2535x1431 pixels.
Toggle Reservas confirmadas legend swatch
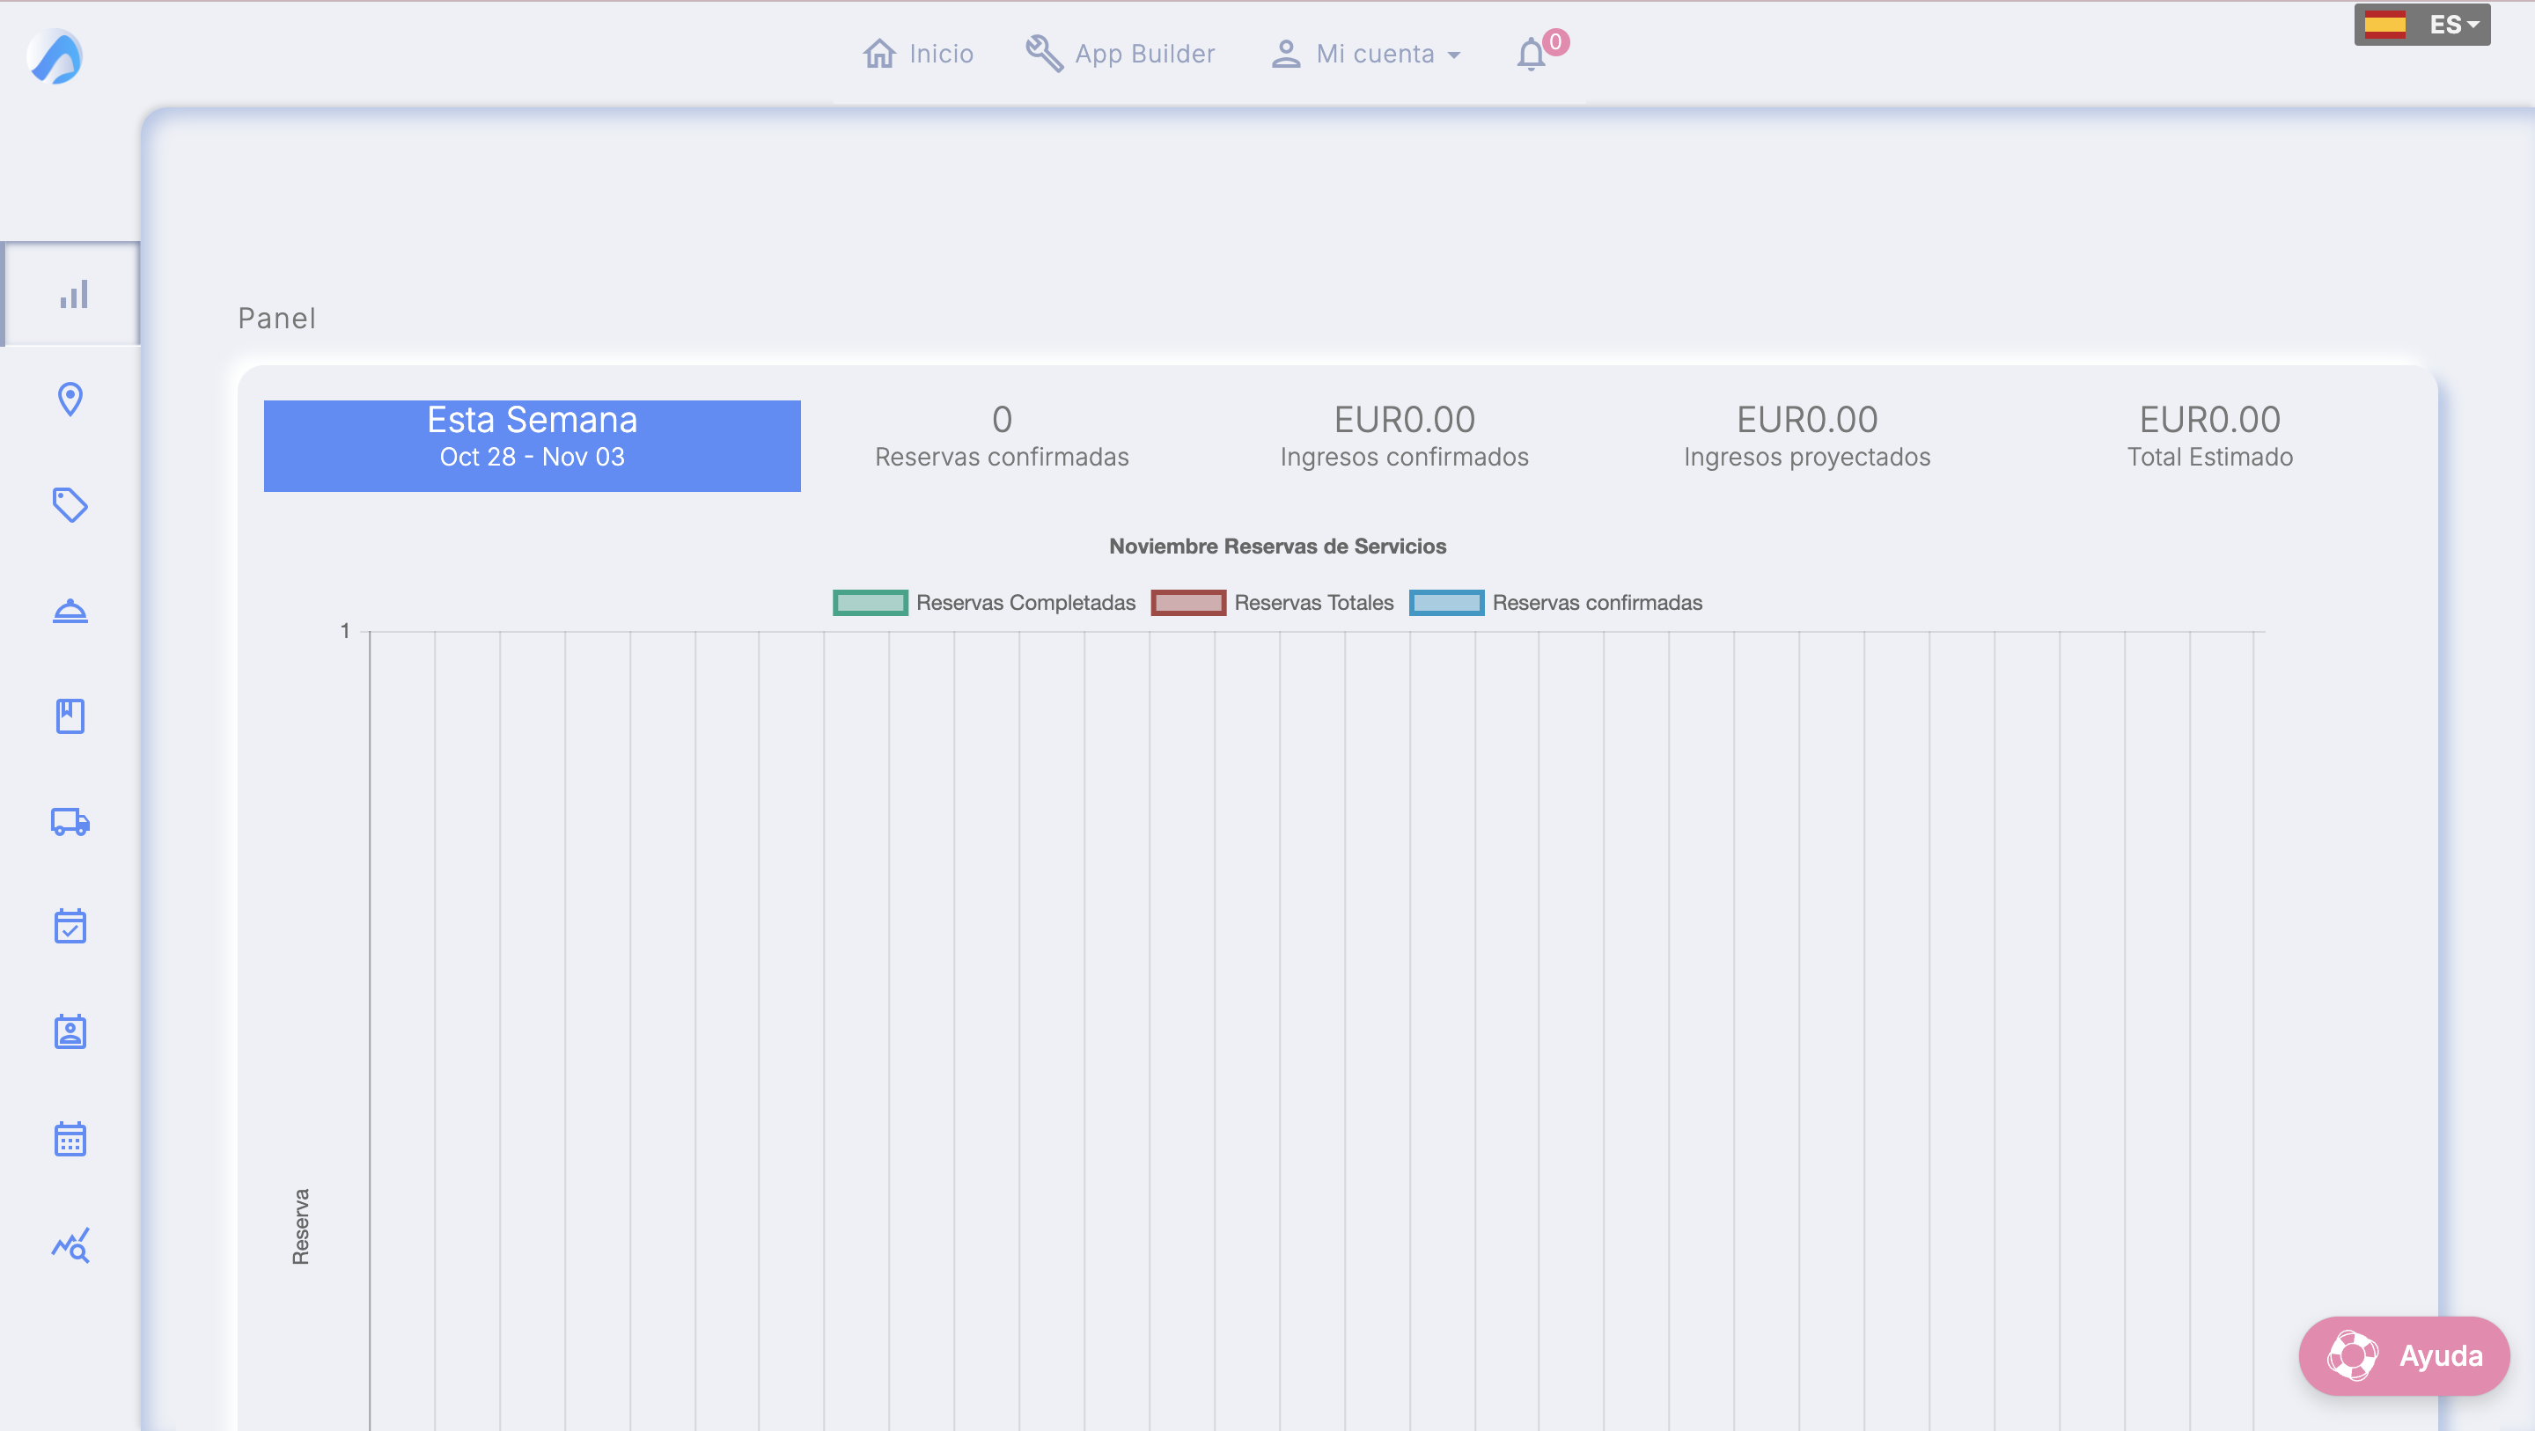pos(1445,602)
